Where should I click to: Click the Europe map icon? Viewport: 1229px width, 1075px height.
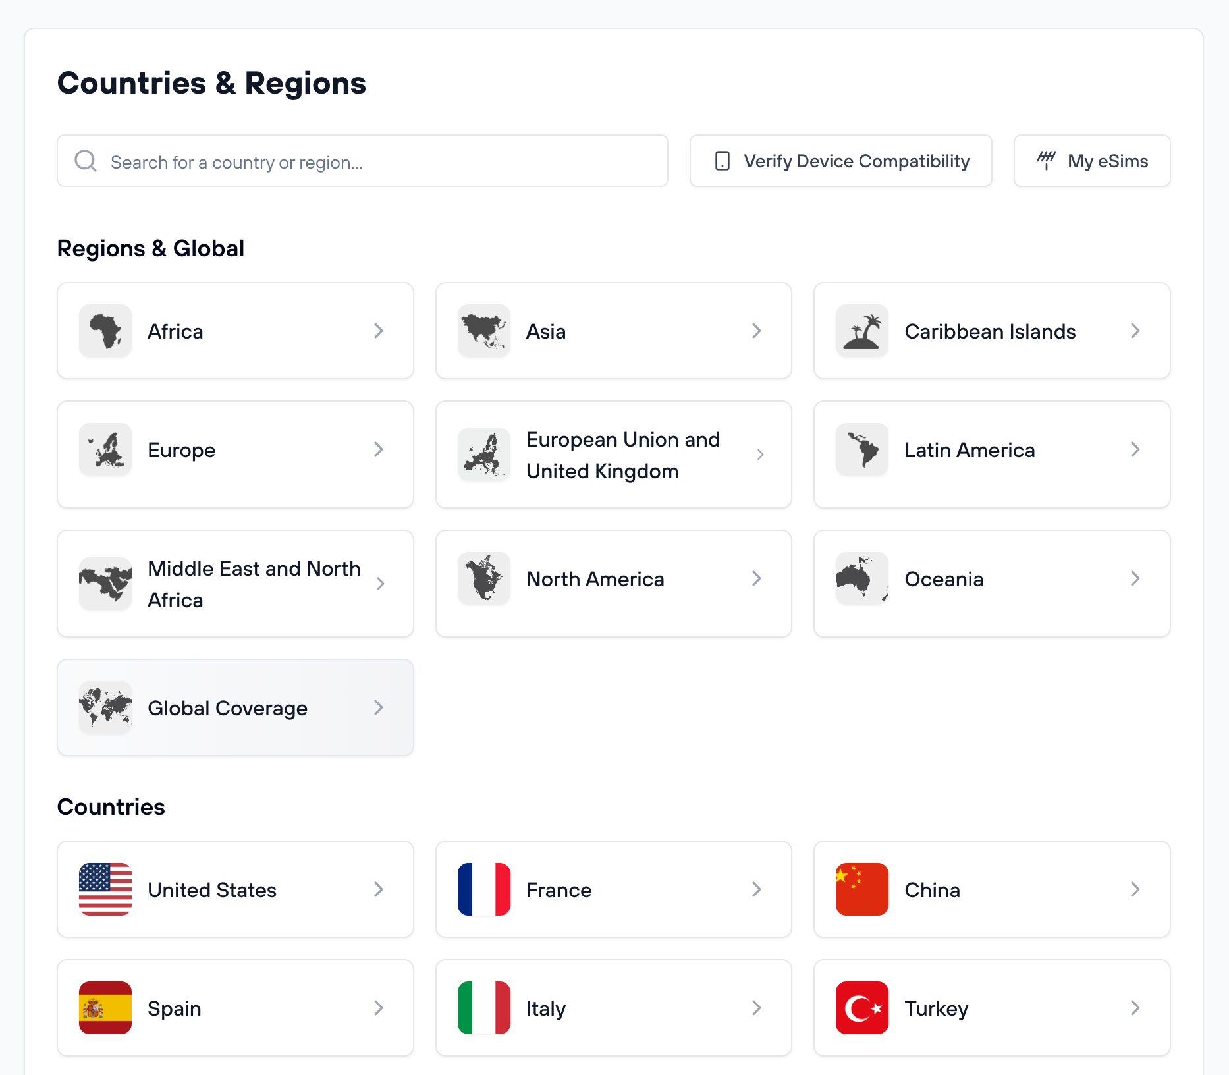[105, 449]
